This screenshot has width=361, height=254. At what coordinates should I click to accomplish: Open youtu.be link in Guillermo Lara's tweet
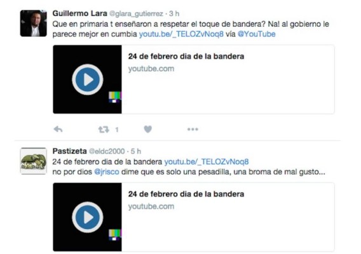181,34
